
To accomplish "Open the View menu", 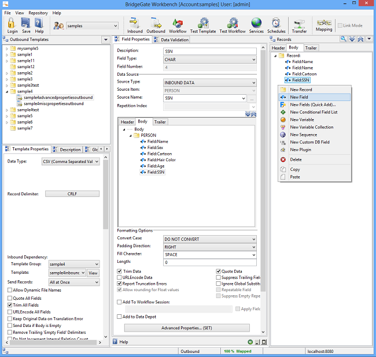I will [x=20, y=13].
